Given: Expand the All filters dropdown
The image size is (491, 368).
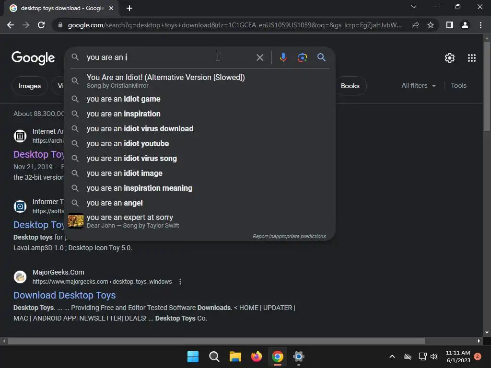Looking at the screenshot, I should click(418, 85).
